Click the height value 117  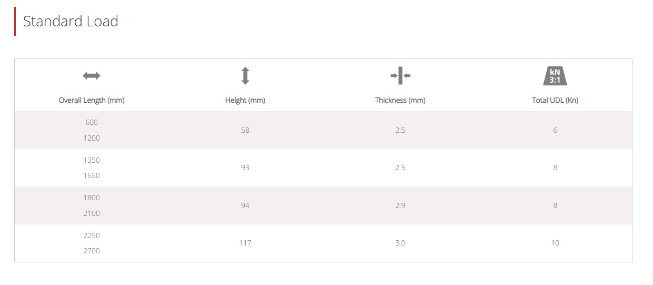coord(245,243)
